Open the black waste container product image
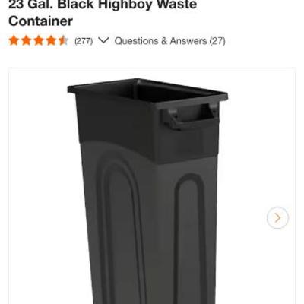304x304 pixels. pyautogui.click(x=147, y=192)
